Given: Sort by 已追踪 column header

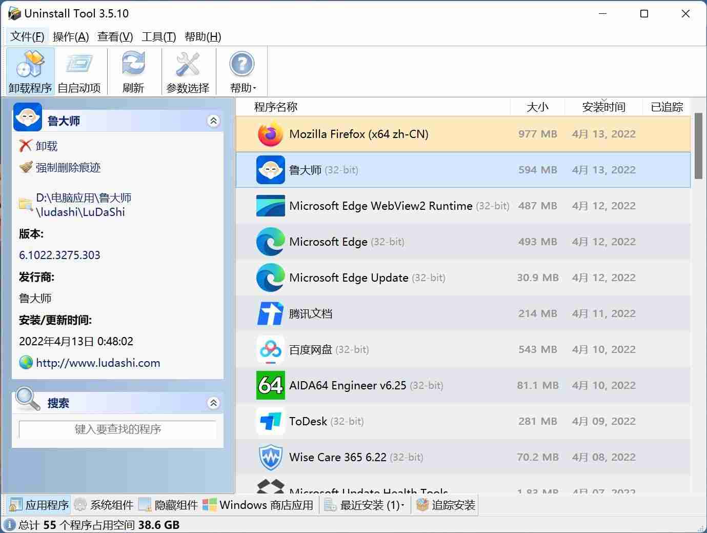Looking at the screenshot, I should click(666, 107).
